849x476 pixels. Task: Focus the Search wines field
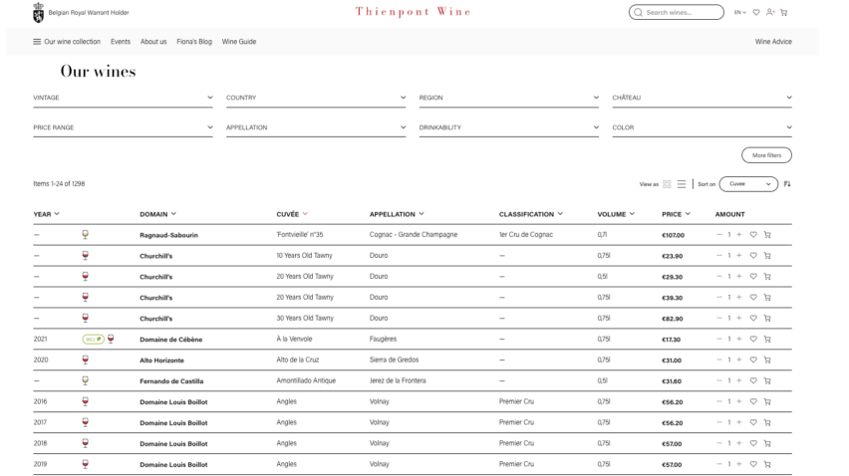[x=677, y=12]
